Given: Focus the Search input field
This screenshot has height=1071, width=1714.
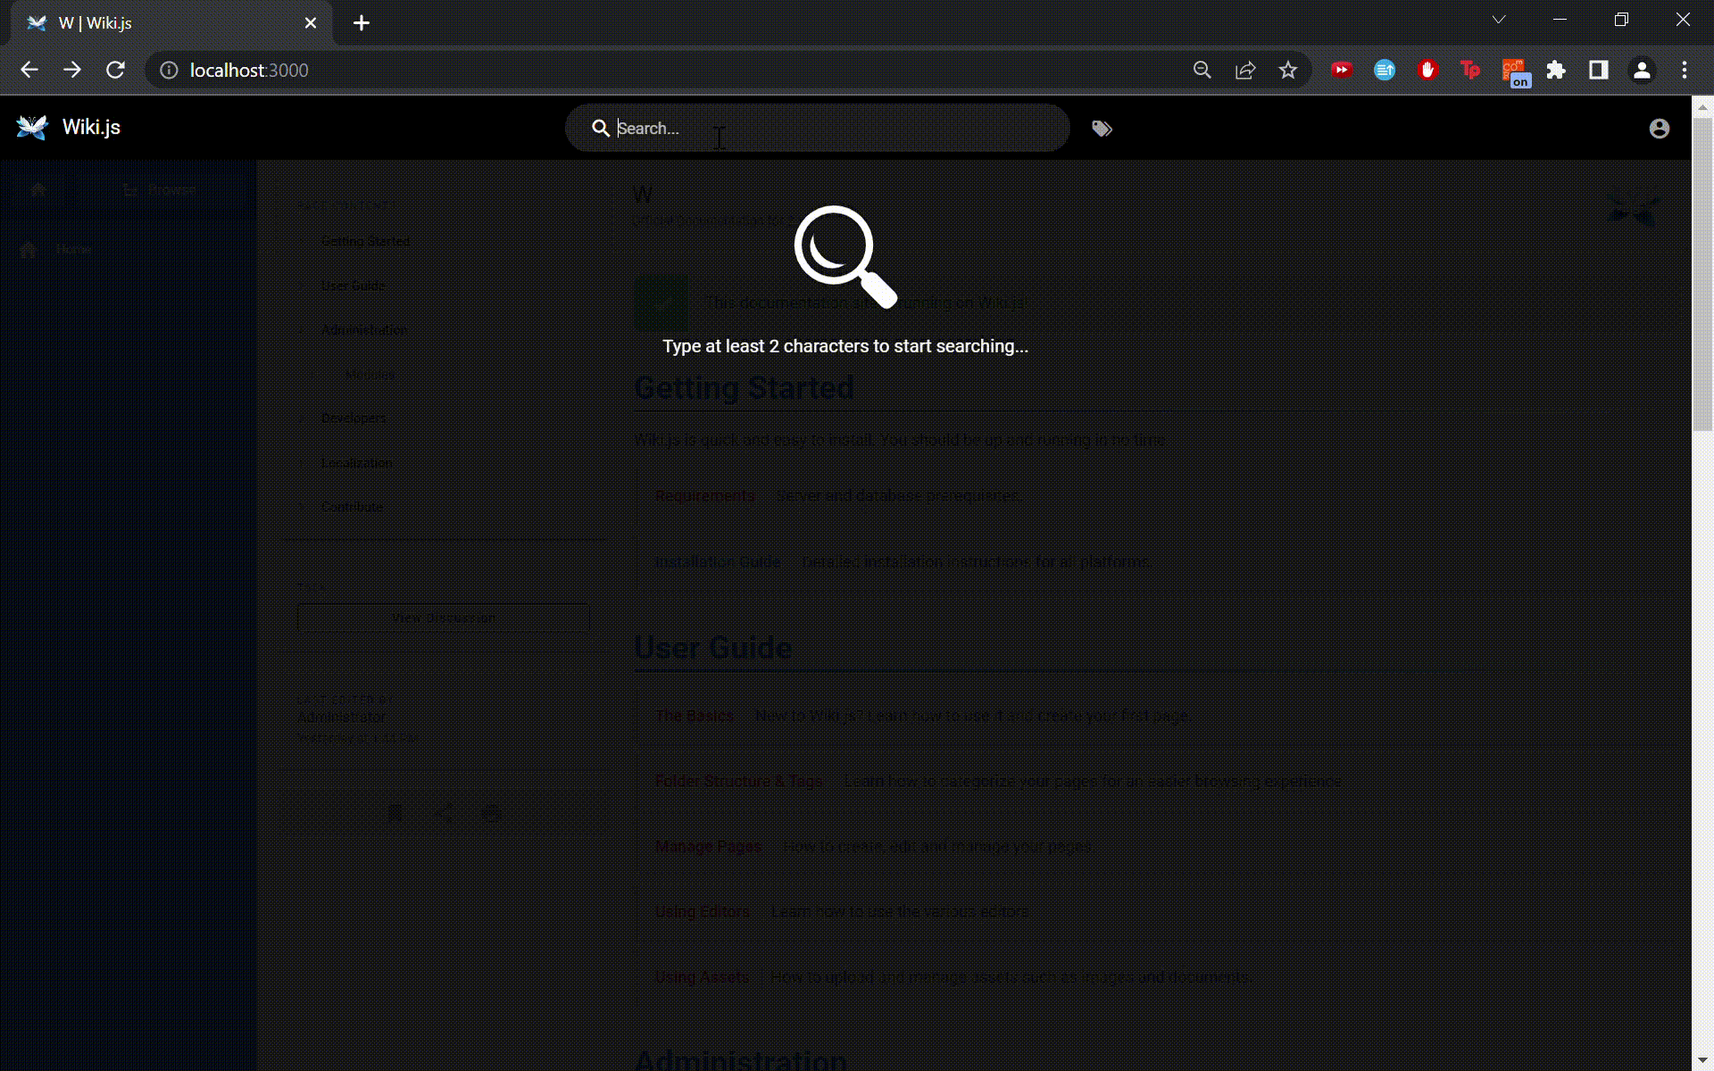Looking at the screenshot, I should [x=830, y=129].
